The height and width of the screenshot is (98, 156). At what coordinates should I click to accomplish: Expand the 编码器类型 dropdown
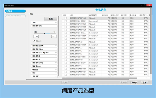44,56
